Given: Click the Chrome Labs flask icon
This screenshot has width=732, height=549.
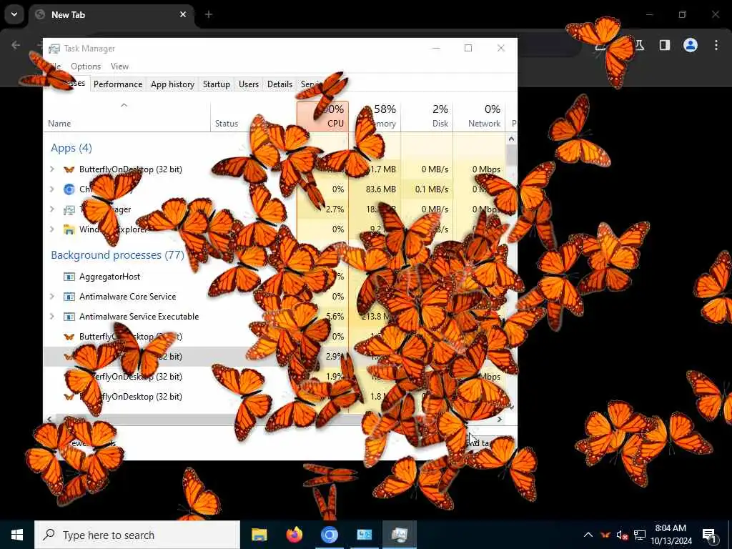Looking at the screenshot, I should [x=640, y=45].
